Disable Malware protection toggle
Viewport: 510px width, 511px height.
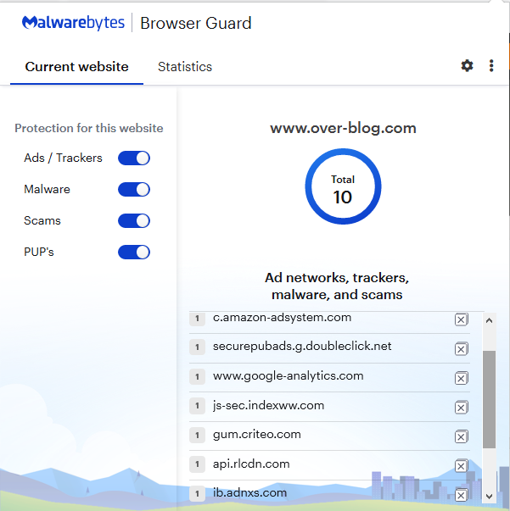134,190
